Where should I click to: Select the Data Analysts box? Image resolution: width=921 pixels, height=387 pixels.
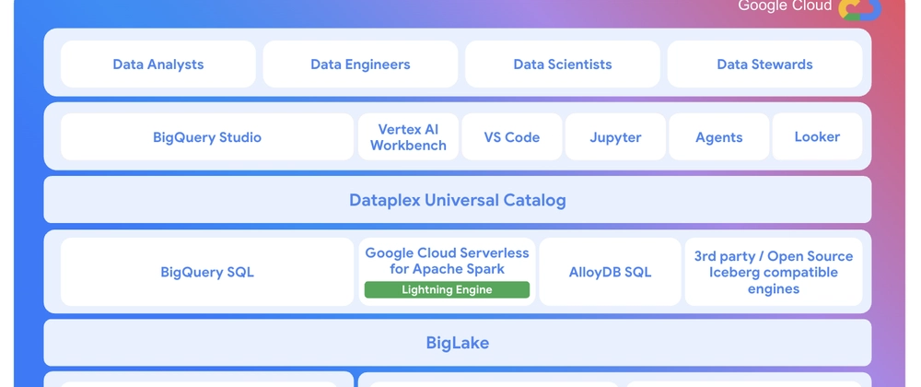(158, 64)
